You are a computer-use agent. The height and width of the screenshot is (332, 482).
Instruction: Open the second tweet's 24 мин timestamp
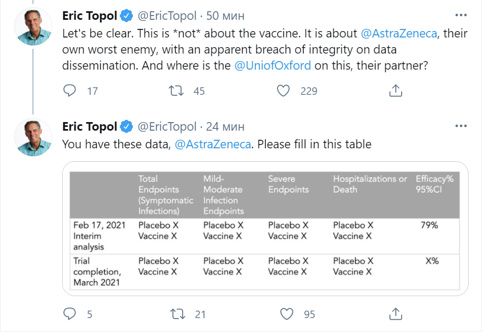[225, 127]
